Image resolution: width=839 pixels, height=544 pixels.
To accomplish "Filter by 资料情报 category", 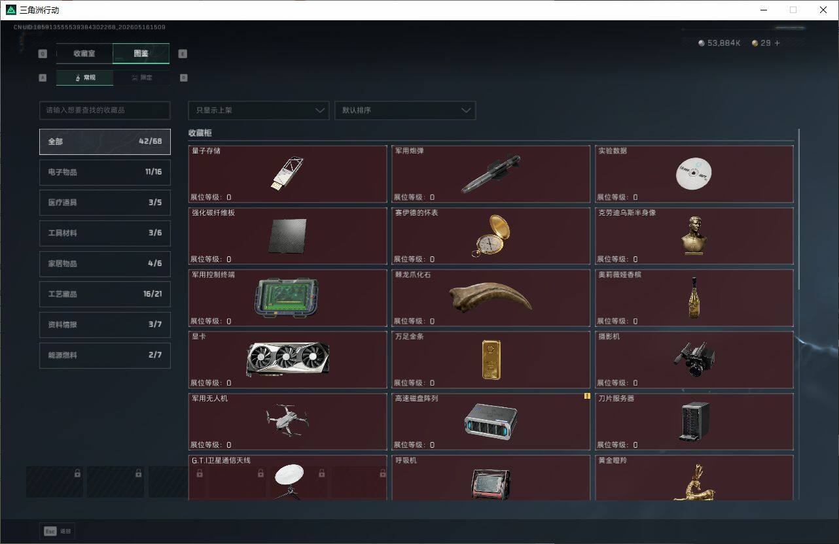I will coord(105,324).
